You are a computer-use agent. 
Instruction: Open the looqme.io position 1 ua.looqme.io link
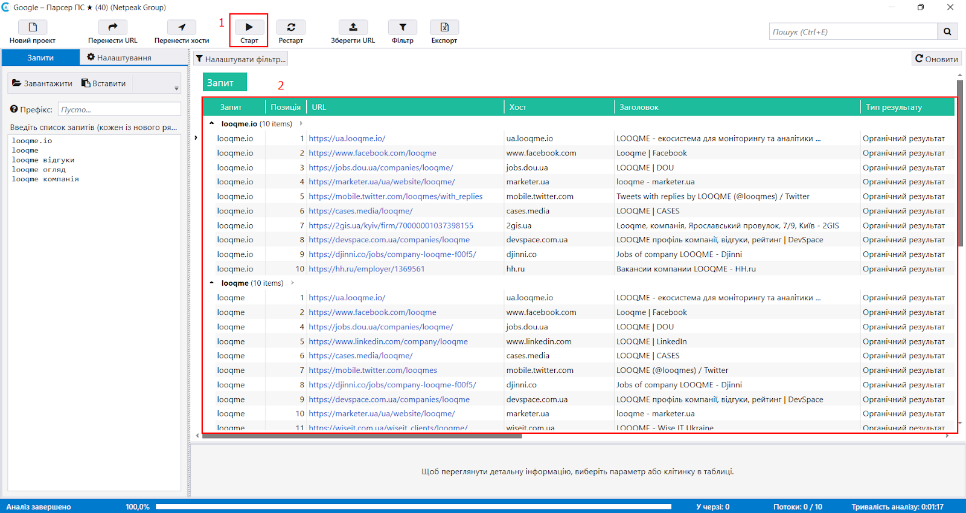coord(347,138)
